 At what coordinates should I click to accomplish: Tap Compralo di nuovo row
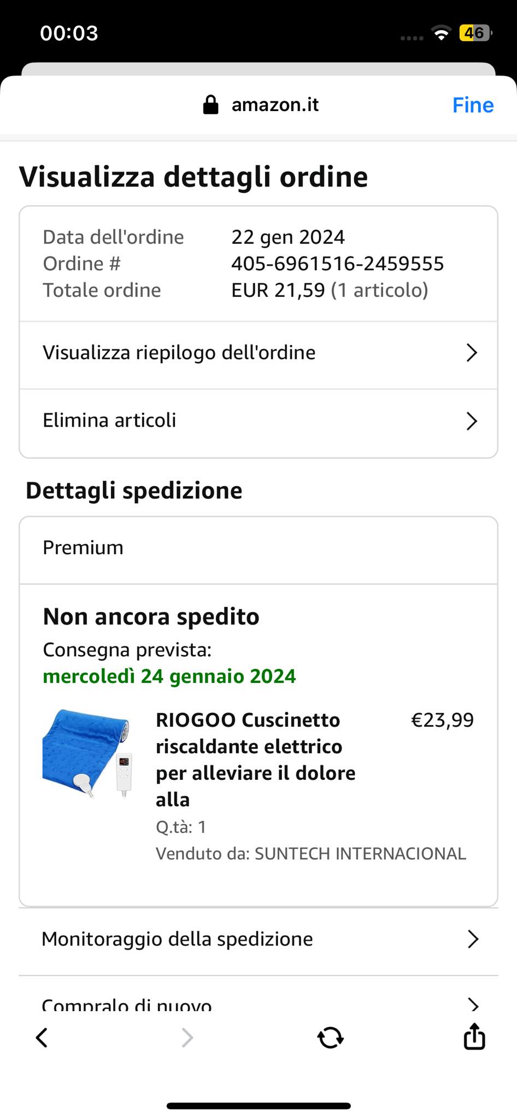point(127,1004)
